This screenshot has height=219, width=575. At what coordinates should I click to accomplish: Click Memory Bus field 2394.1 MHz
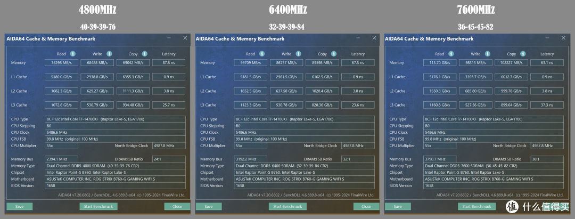(61, 159)
